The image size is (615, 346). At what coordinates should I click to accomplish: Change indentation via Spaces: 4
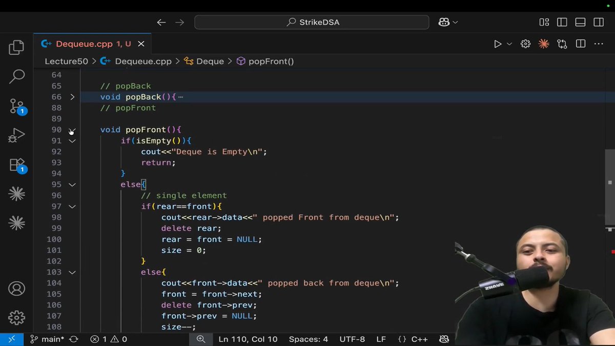coord(308,339)
